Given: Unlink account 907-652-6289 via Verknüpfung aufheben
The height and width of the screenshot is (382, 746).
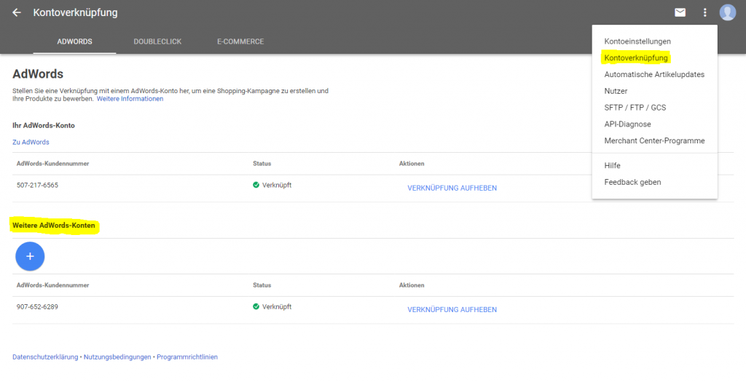Looking at the screenshot, I should [452, 310].
